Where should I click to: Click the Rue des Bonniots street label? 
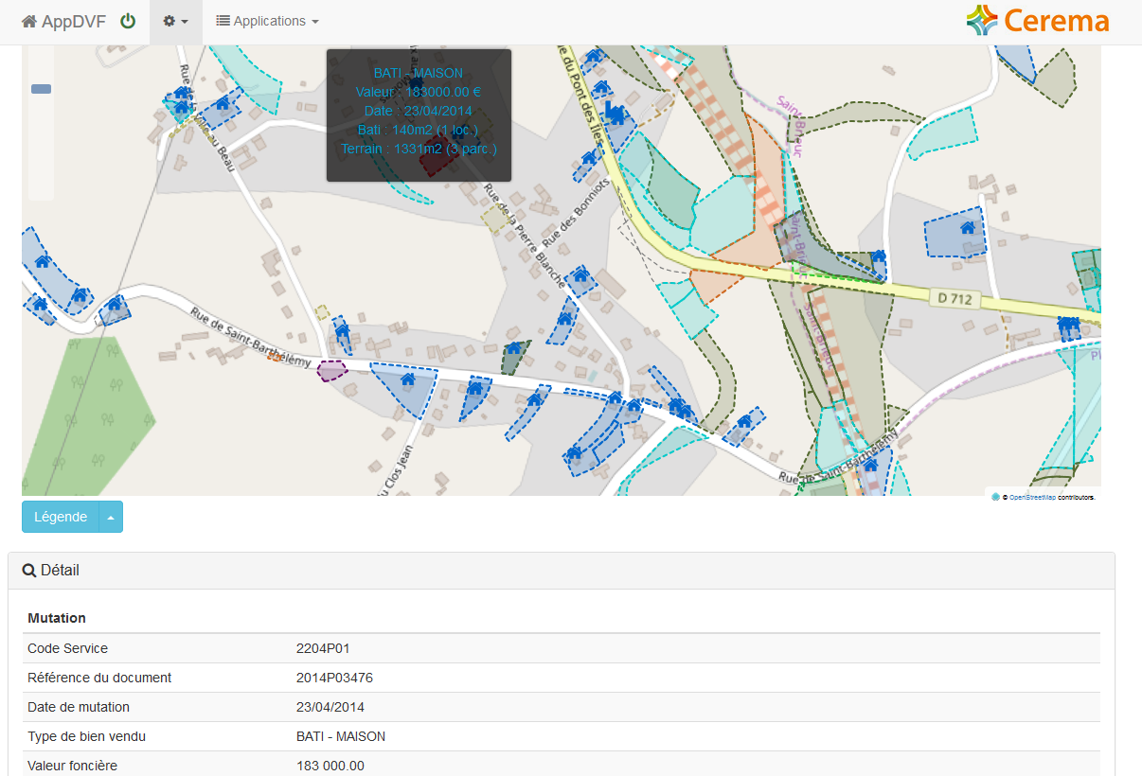pos(574,214)
